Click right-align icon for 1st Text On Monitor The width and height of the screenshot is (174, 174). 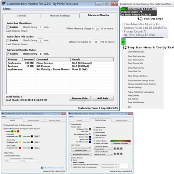click(x=121, y=149)
